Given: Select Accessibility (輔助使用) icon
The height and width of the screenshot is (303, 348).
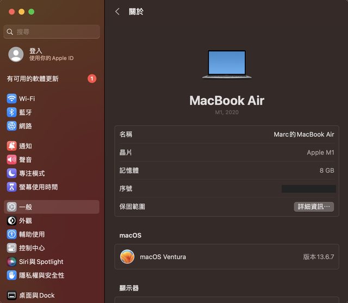Looking at the screenshot, I should pos(11,235).
